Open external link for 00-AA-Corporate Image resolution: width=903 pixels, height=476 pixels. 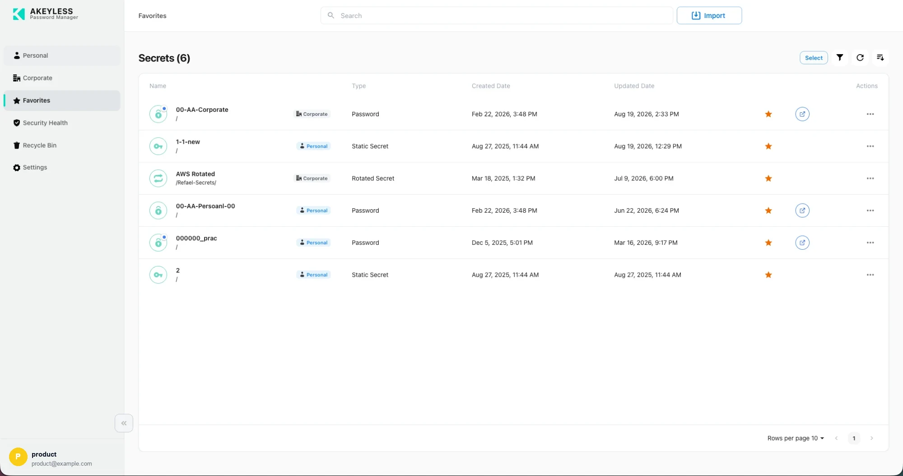coord(802,114)
